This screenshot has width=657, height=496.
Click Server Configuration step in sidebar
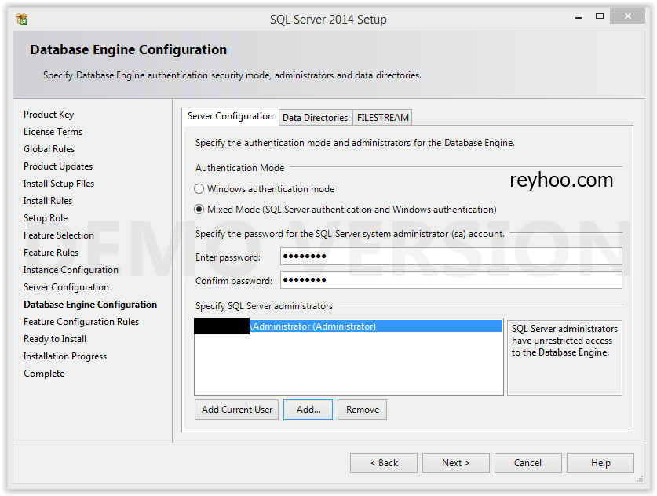click(66, 287)
